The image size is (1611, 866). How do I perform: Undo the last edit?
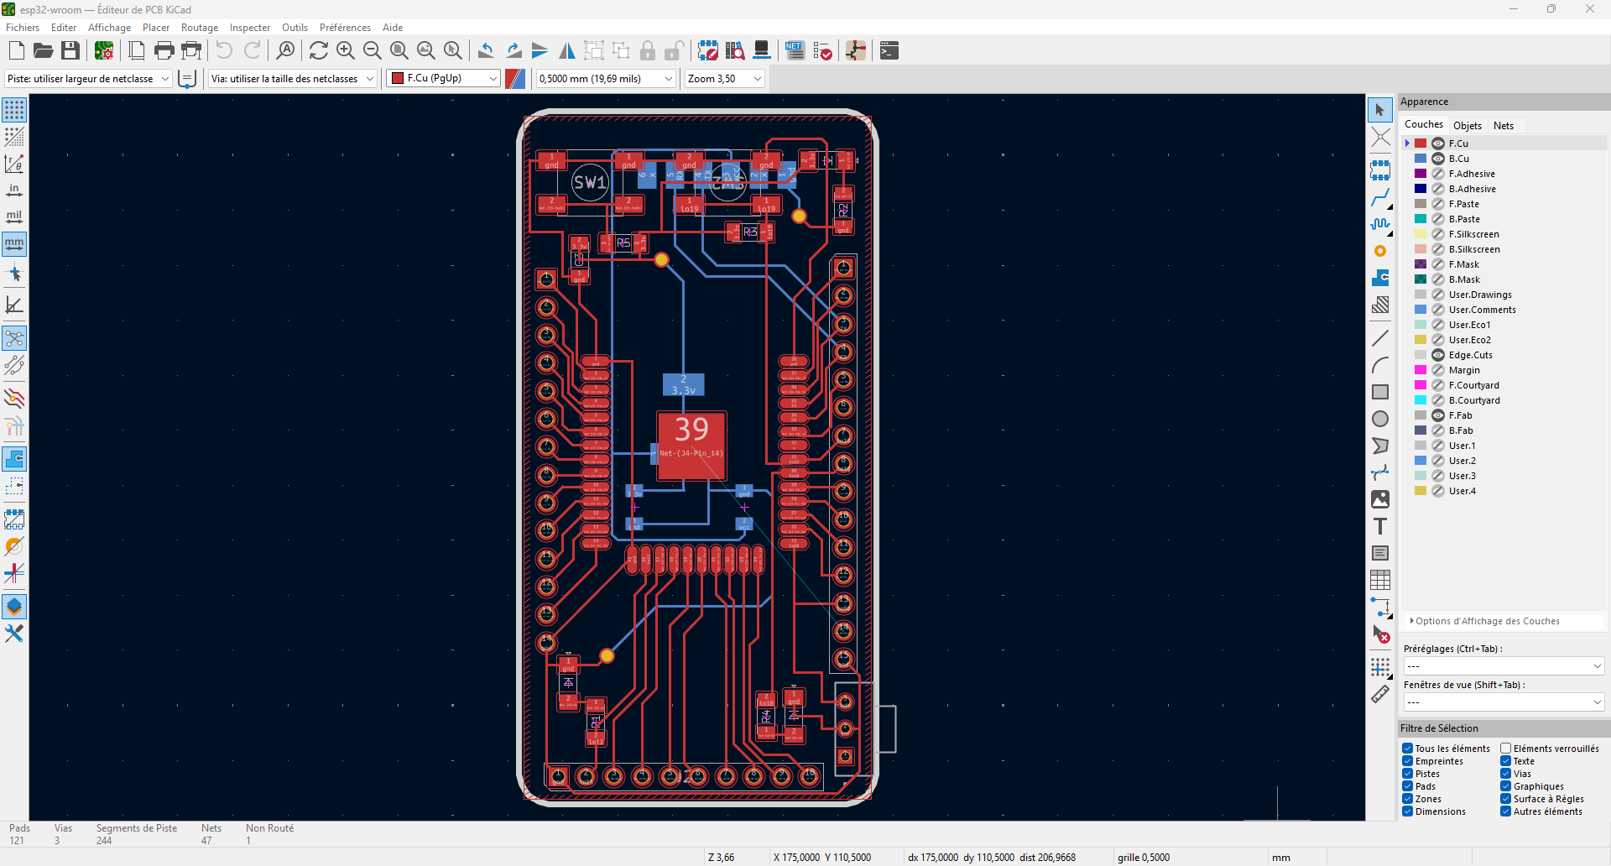click(x=224, y=50)
